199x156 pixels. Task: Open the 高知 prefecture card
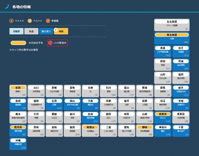tap(54, 131)
